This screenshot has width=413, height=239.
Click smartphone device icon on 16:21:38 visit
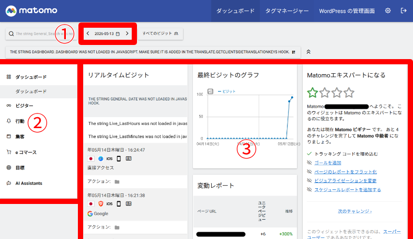click(119, 203)
